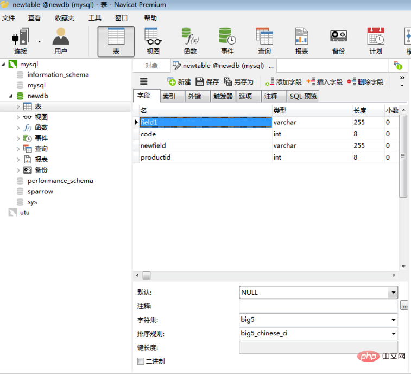Open the 查询 query toolbar icon

[x=264, y=41]
